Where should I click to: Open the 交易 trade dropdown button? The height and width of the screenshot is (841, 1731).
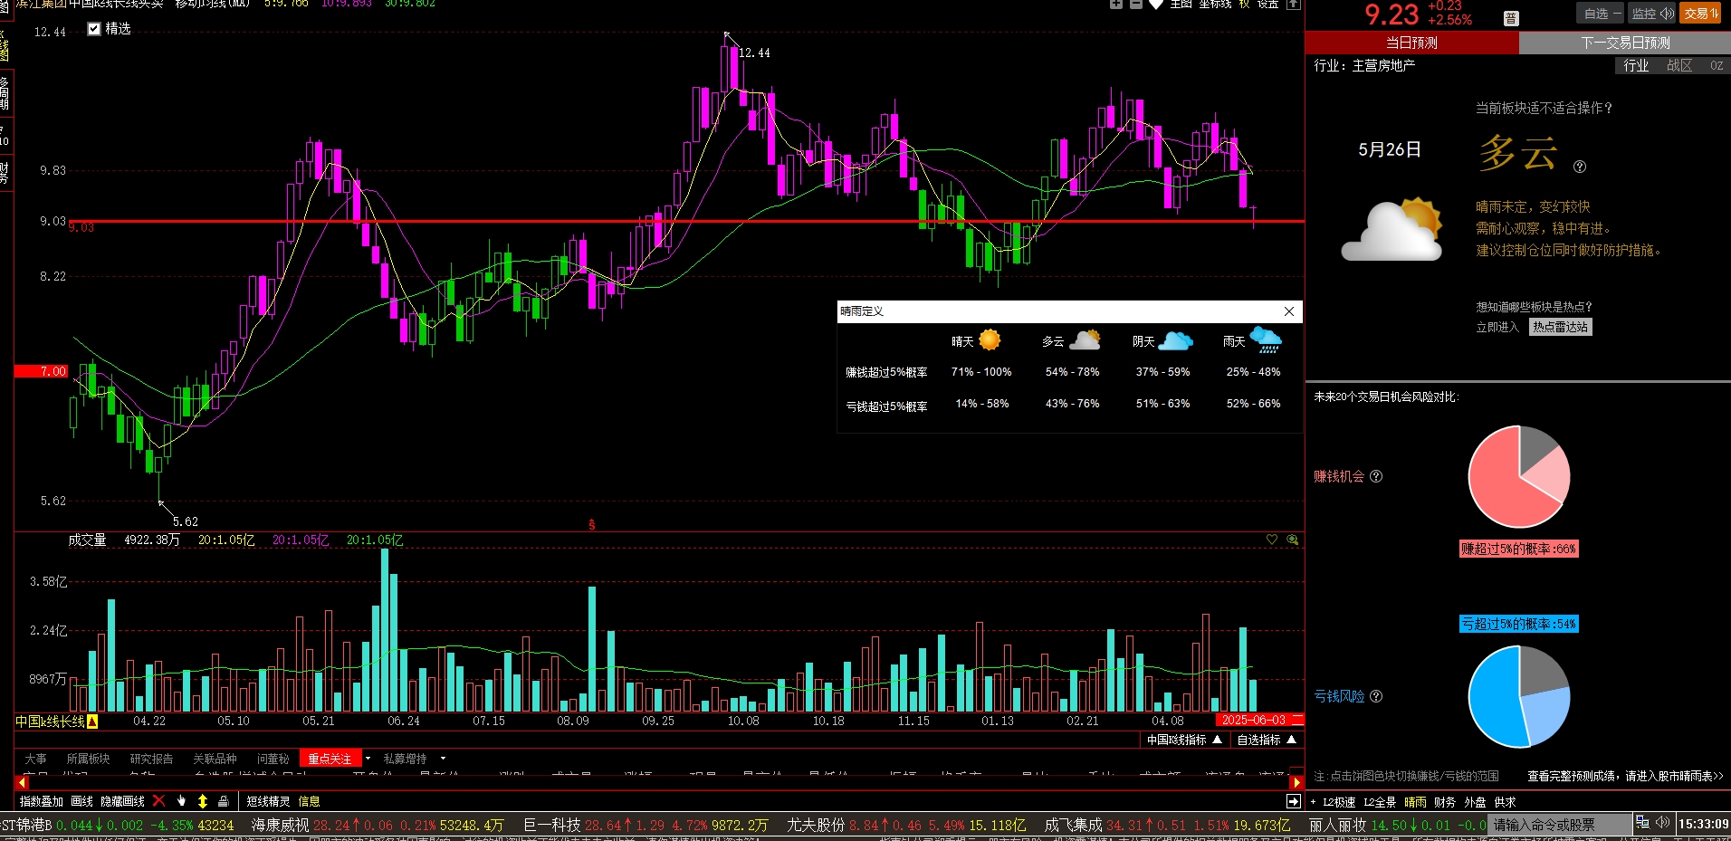(x=1700, y=14)
